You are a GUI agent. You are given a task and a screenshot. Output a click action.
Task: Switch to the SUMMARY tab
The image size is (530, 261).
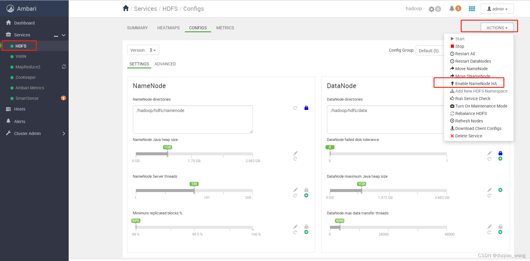(137, 28)
